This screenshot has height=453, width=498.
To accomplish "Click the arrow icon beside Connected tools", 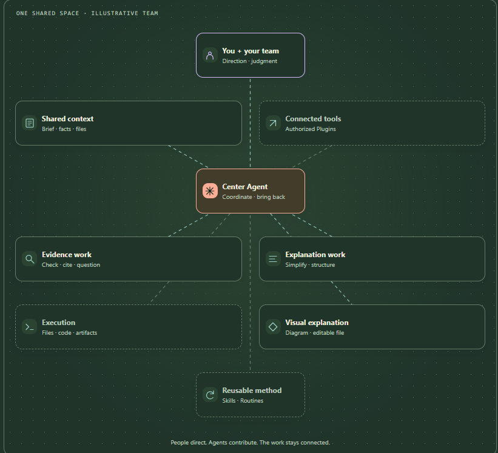I will (273, 123).
